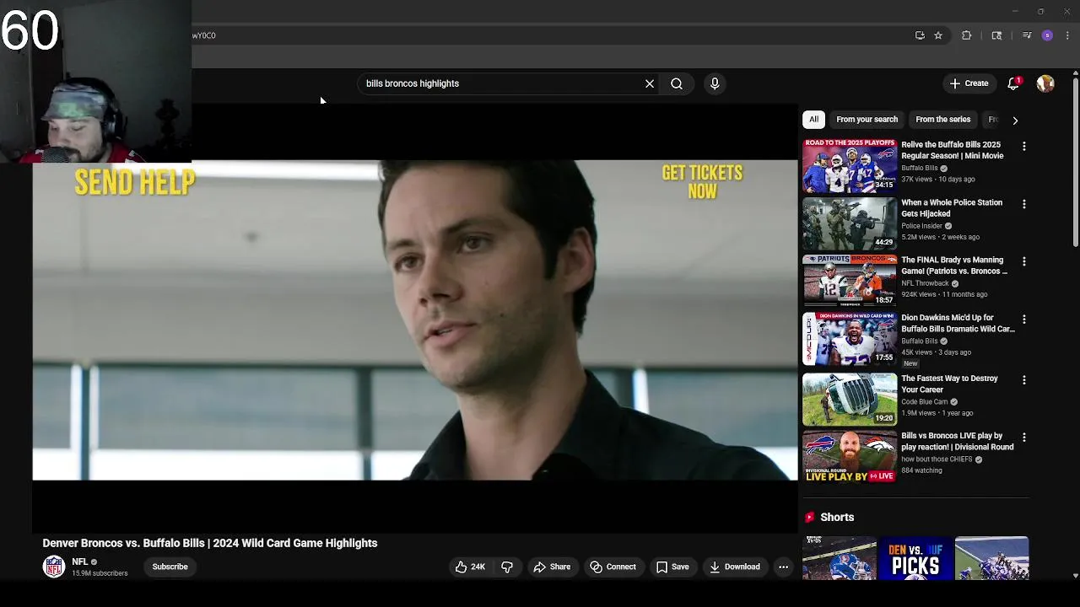The width and height of the screenshot is (1080, 607).
Task: Open title 'The FINAL Brady vs Manning Game!'
Action: [x=954, y=266]
